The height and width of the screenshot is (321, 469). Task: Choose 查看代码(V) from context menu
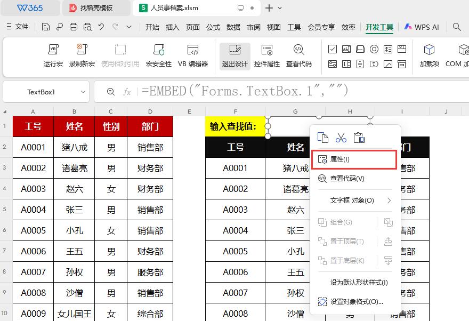(355, 179)
